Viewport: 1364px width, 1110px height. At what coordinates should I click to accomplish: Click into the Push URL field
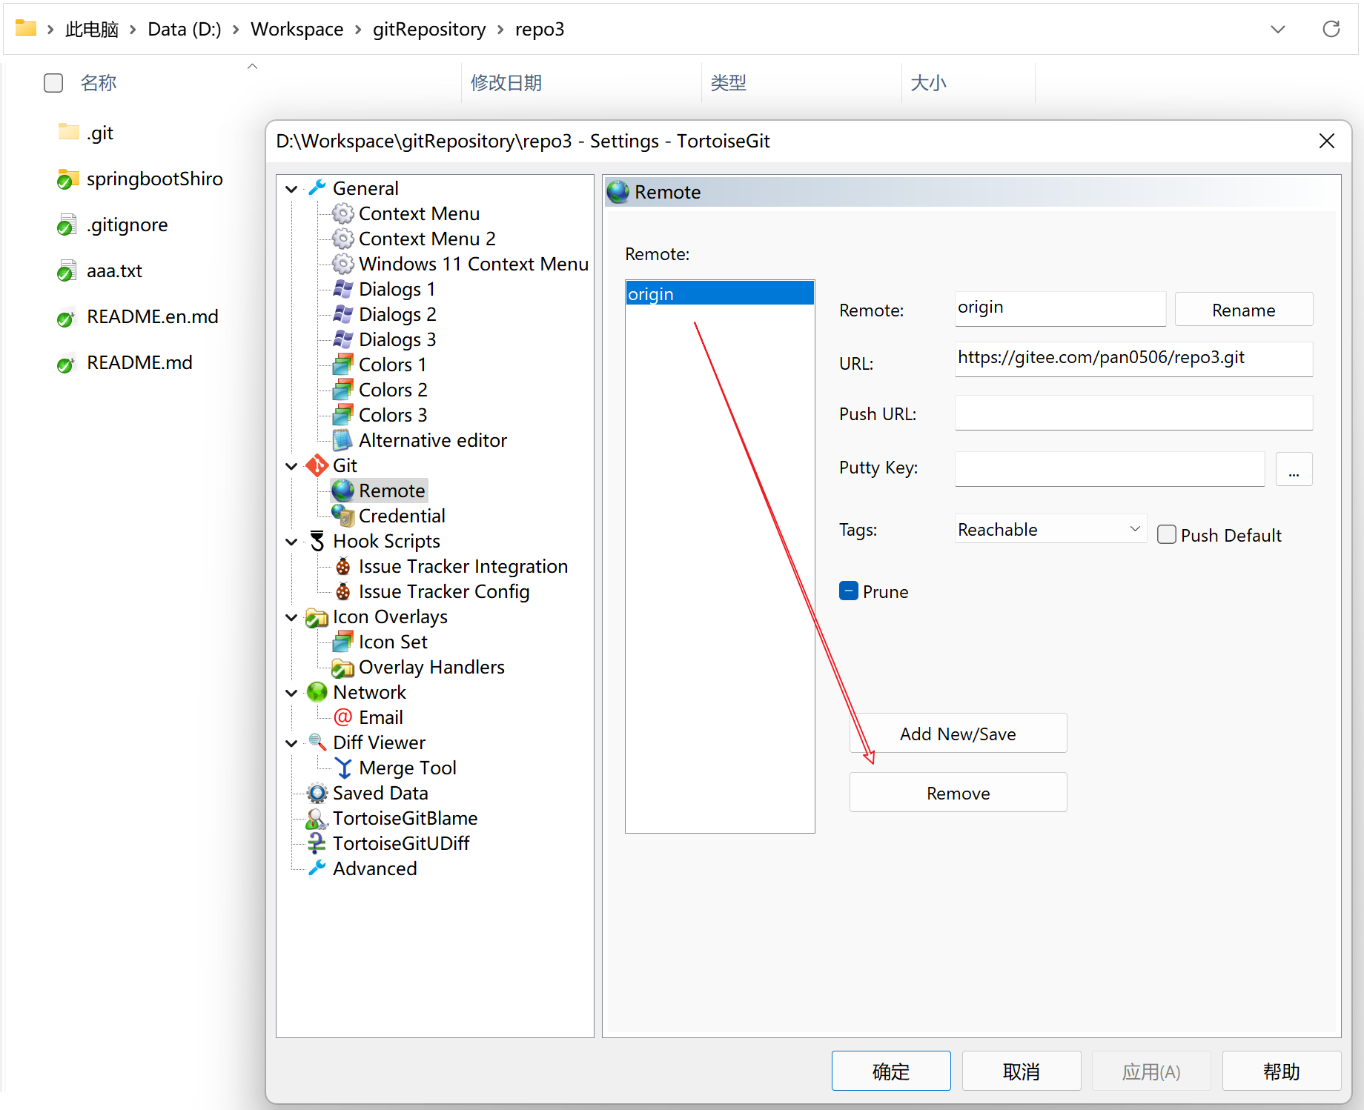[1133, 413]
